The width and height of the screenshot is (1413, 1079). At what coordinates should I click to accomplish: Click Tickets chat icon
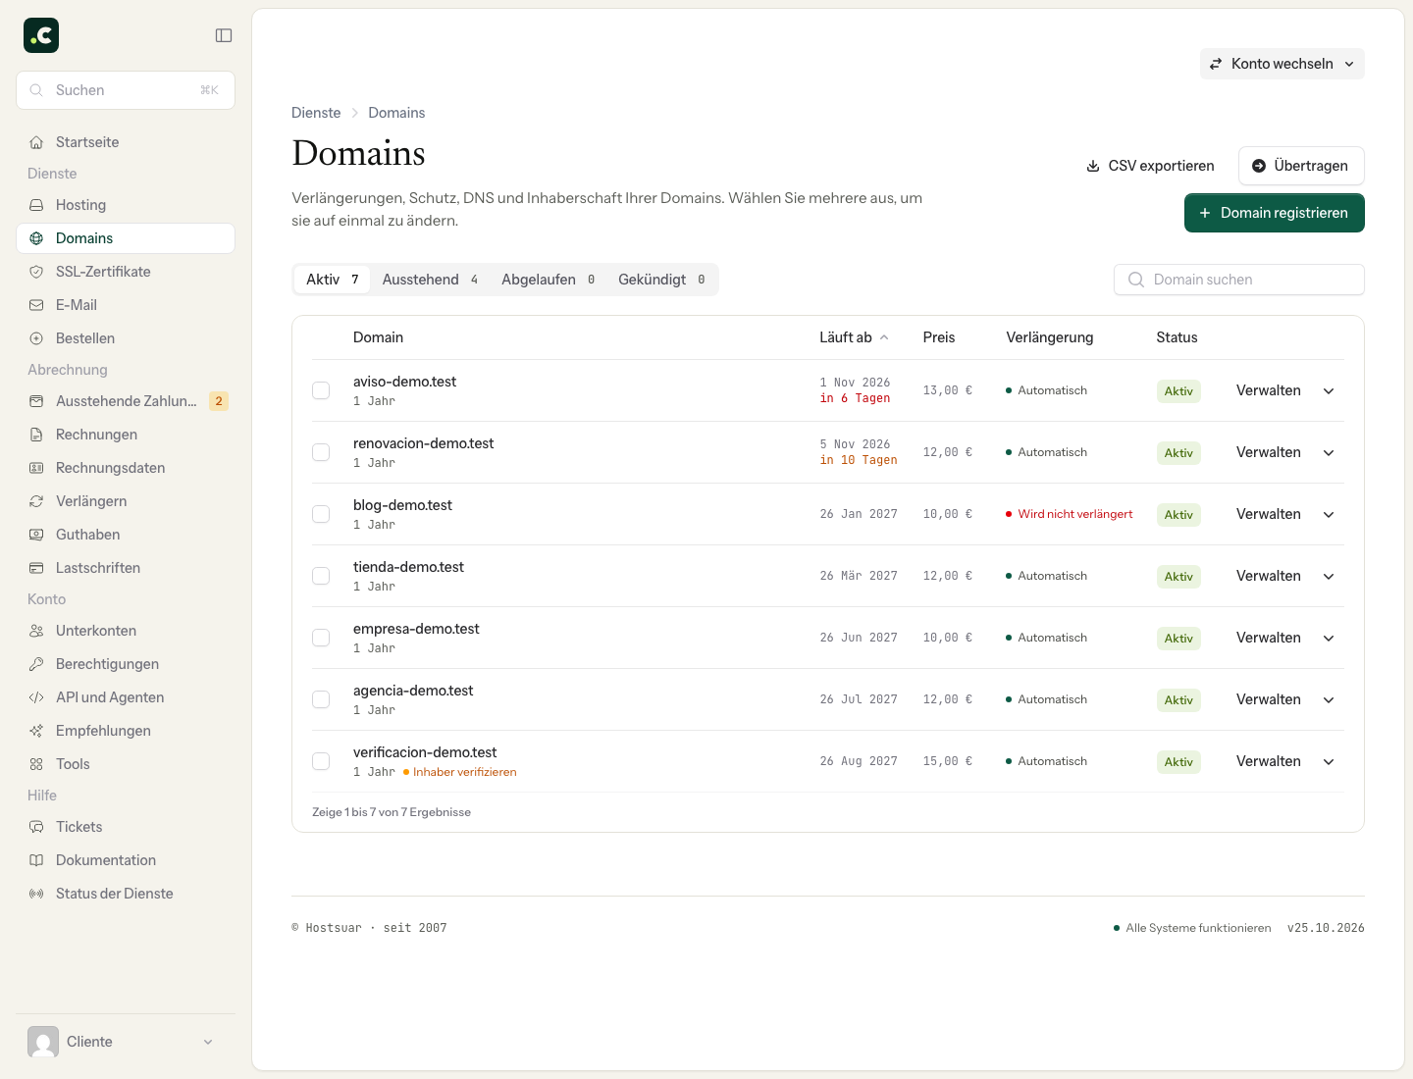[36, 827]
